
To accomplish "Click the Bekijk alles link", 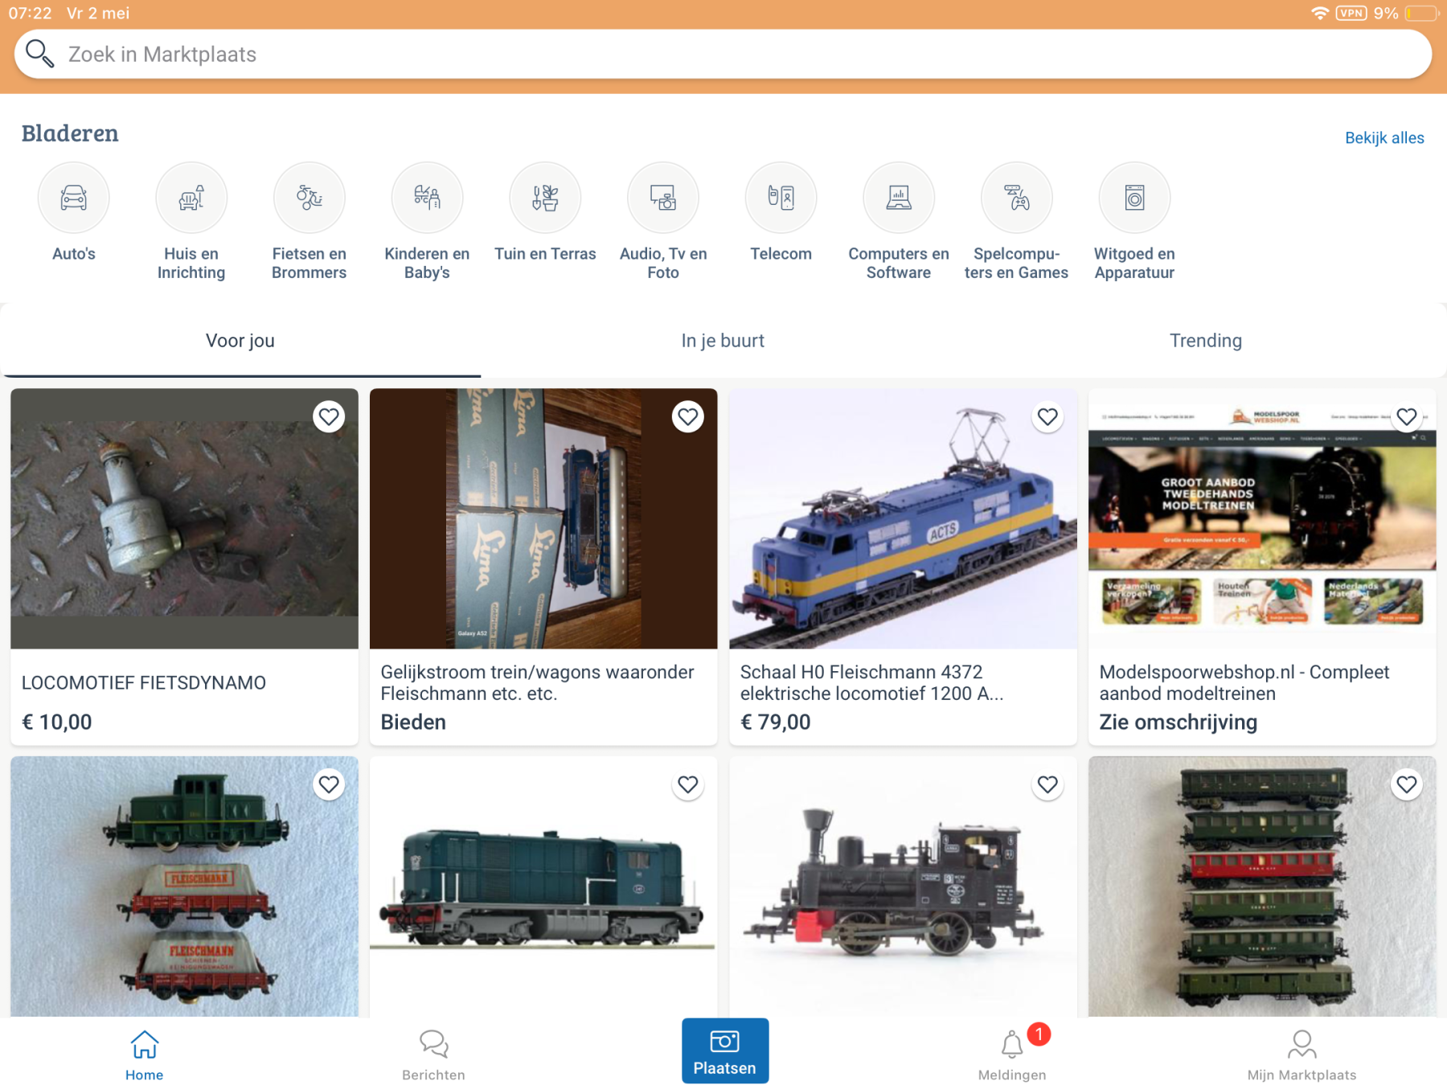I will click(1384, 137).
